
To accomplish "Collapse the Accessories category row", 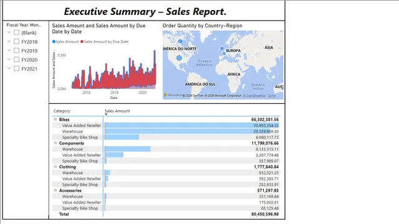I will coord(55,190).
